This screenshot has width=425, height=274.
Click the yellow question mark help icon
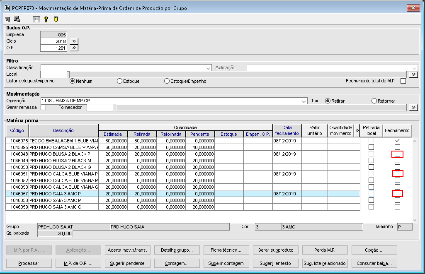[46, 19]
